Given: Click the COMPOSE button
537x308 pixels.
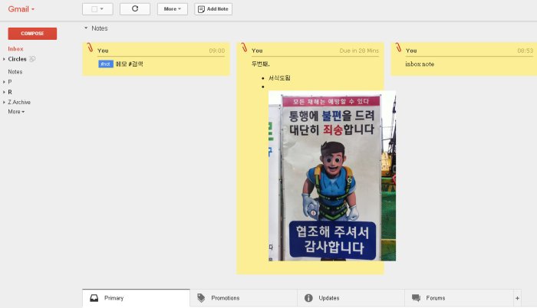Looking at the screenshot, I should (x=32, y=34).
